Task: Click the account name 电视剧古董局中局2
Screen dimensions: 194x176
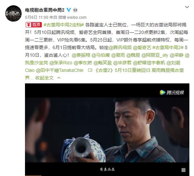Action: pos(45,10)
